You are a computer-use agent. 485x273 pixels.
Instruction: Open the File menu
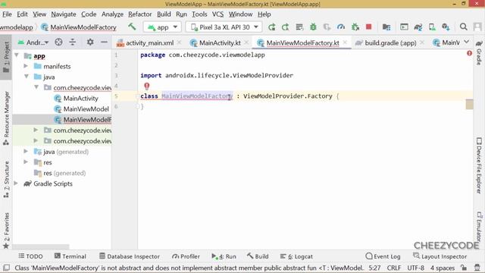click(7, 14)
